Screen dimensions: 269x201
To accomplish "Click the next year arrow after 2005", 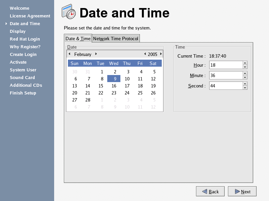I will pos(161,54).
